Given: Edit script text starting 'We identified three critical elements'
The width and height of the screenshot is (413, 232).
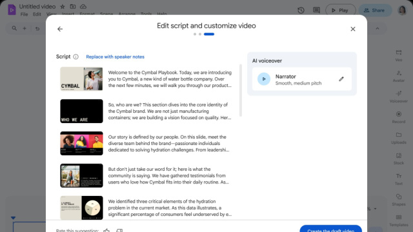Looking at the screenshot, I should click(x=170, y=208).
